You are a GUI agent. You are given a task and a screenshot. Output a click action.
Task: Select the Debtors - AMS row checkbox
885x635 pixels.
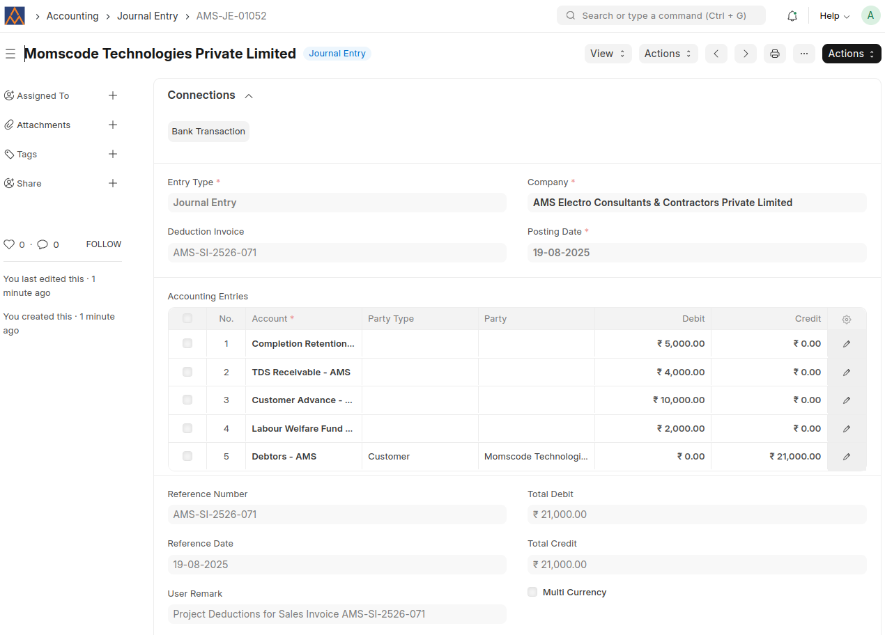187,457
